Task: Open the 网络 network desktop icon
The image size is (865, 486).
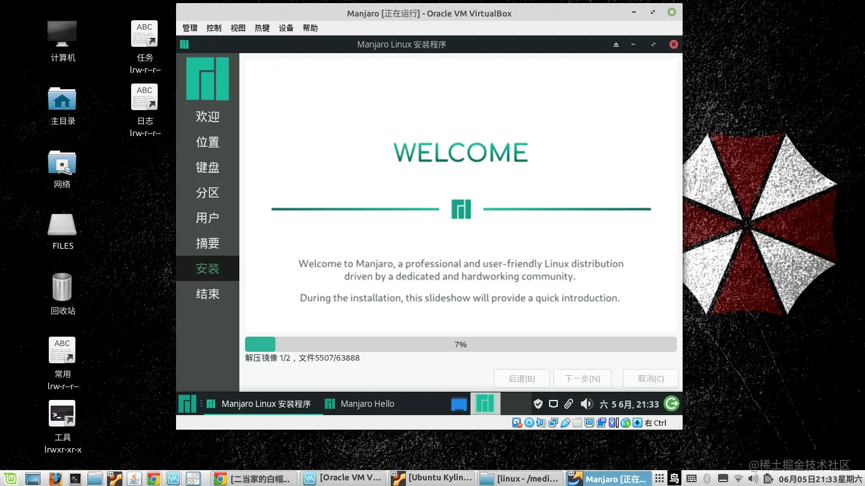Action: tap(63, 168)
